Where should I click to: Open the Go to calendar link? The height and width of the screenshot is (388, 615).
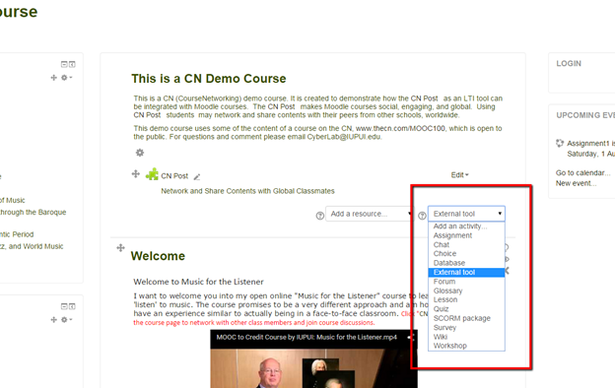pyautogui.click(x=582, y=173)
